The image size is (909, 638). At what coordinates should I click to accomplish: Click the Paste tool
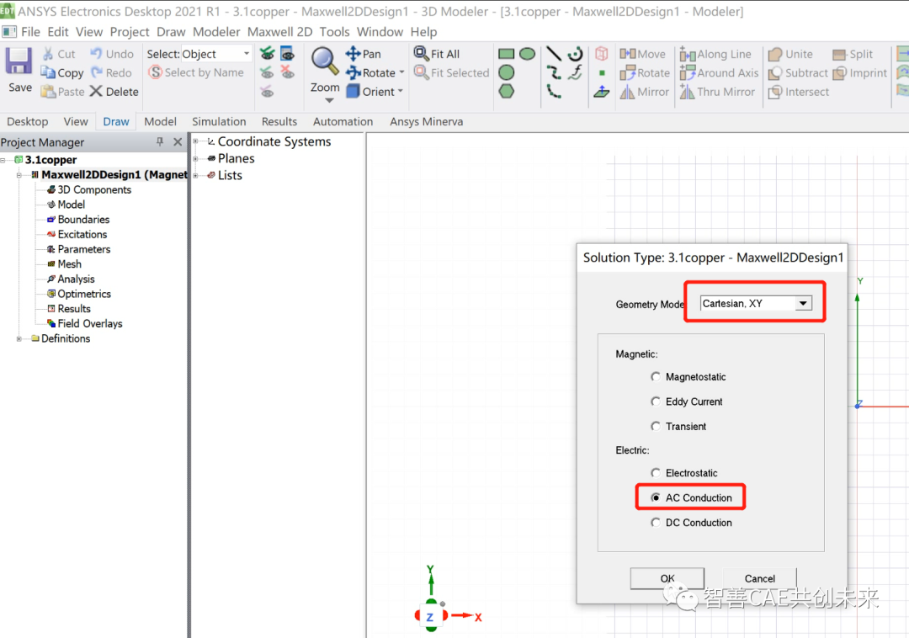(x=62, y=92)
